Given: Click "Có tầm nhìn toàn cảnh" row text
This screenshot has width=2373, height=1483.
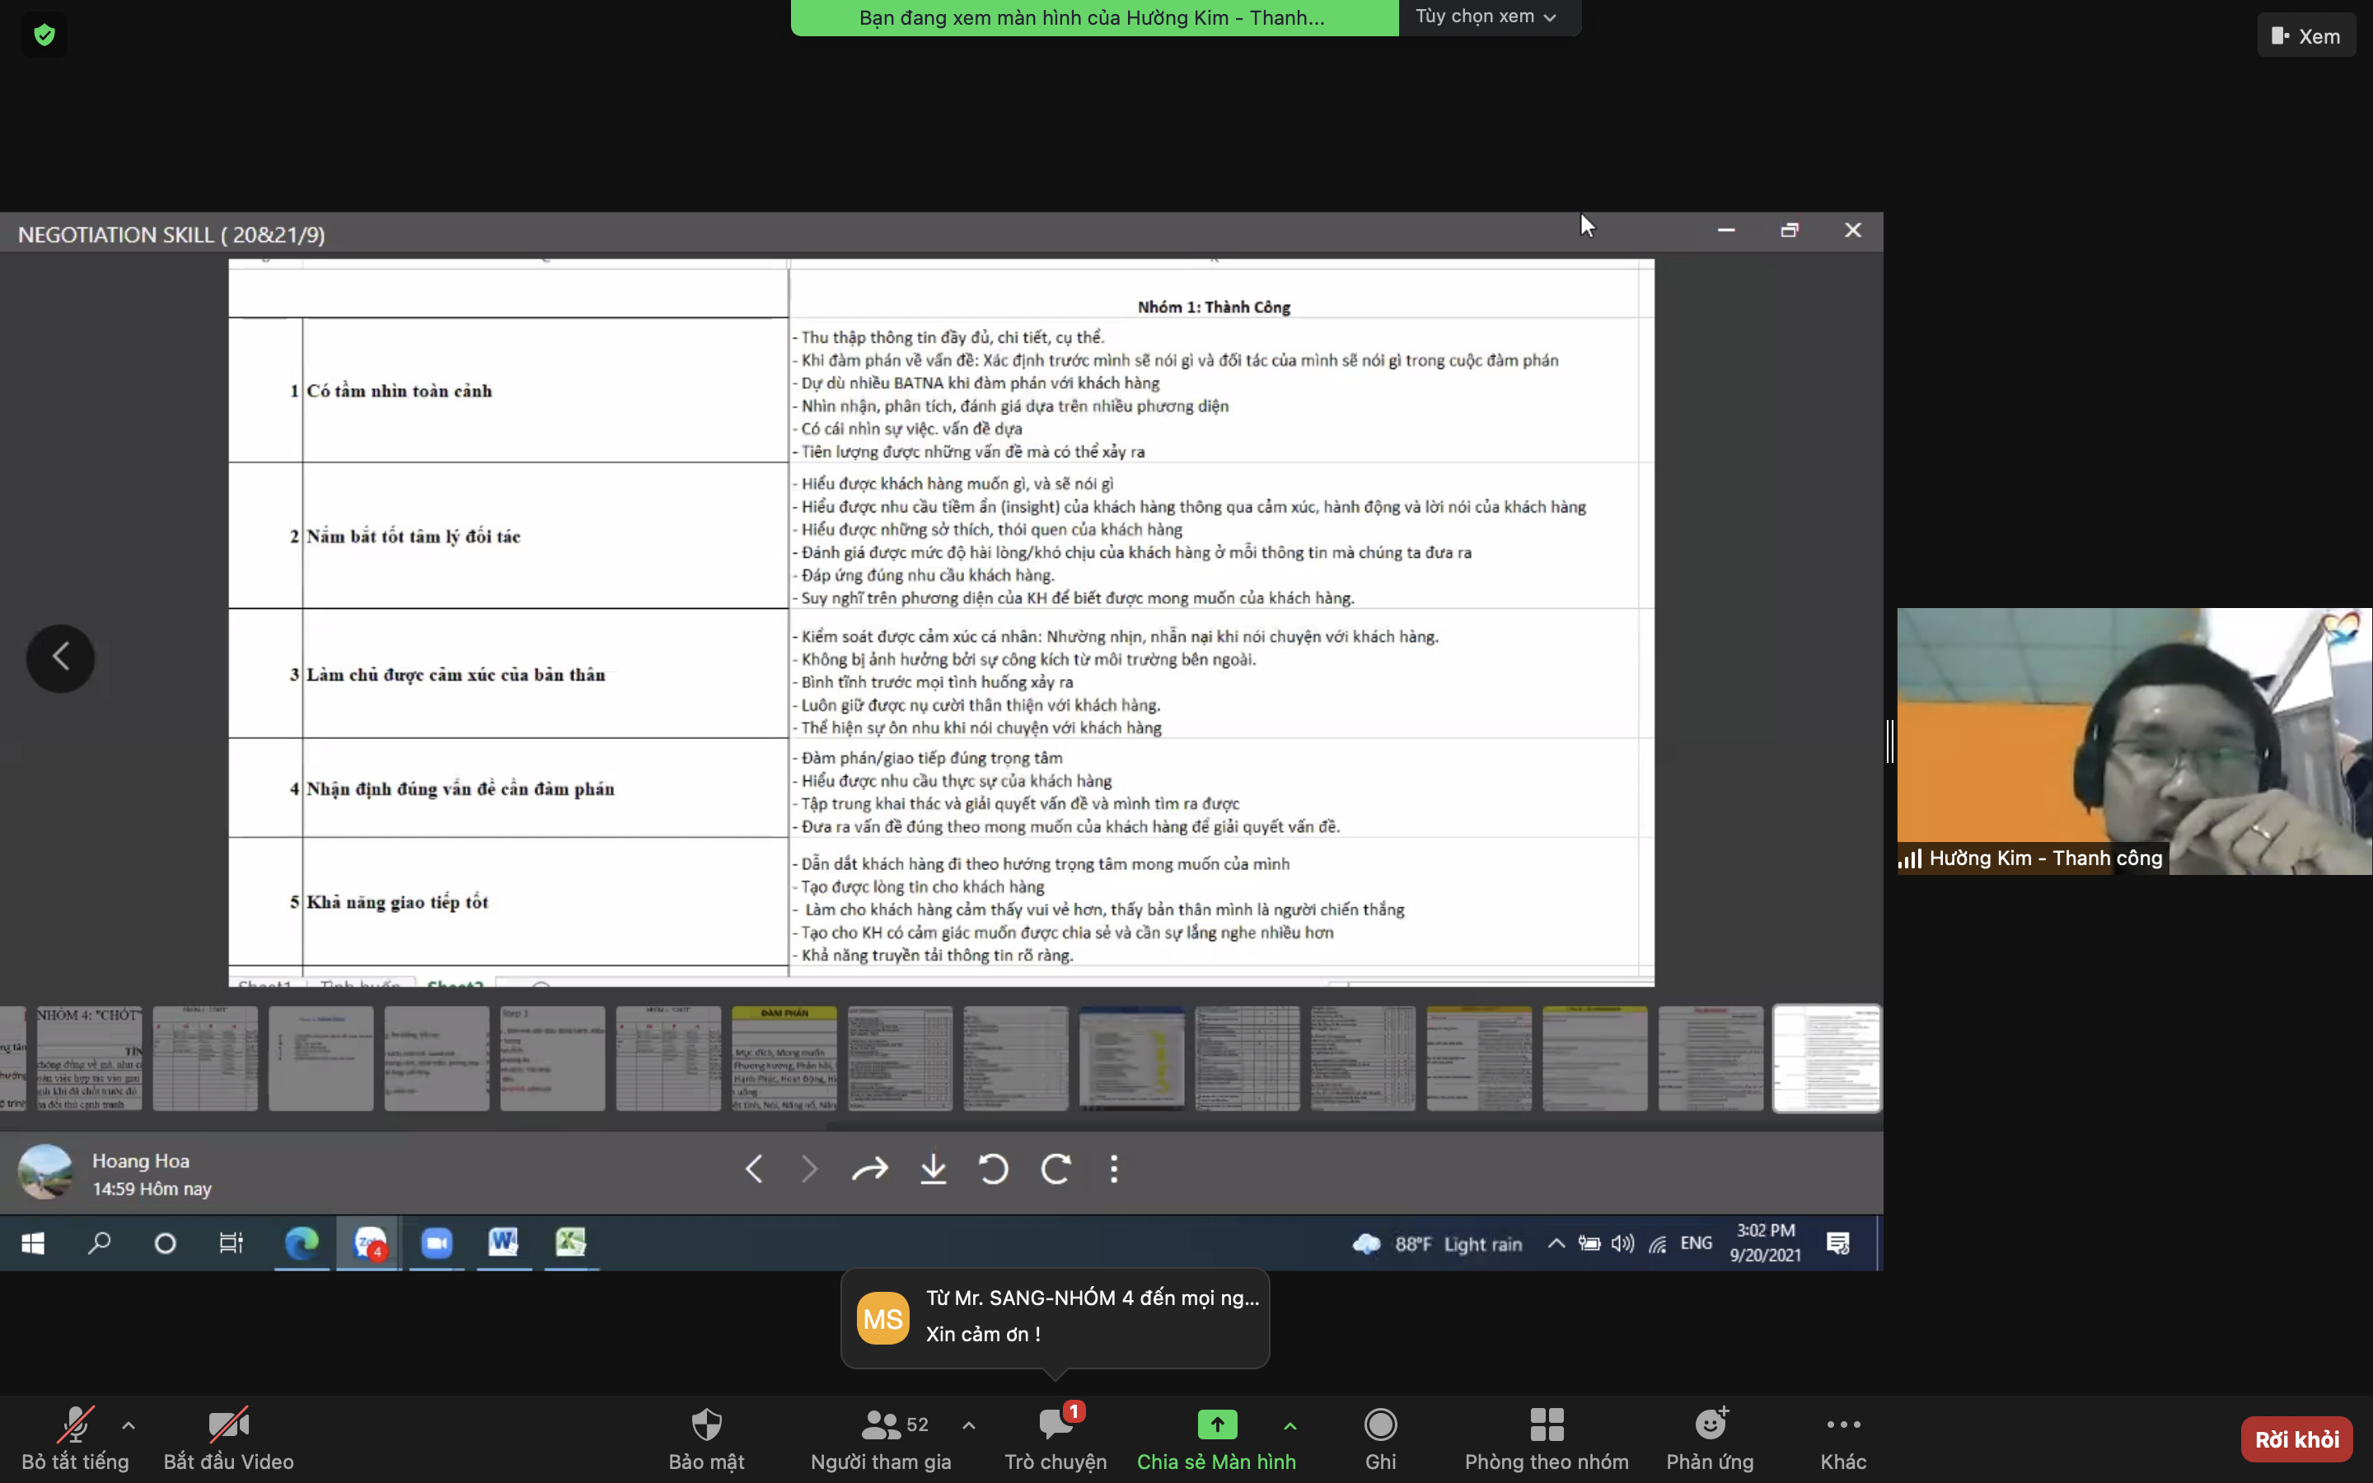Looking at the screenshot, I should [x=399, y=391].
